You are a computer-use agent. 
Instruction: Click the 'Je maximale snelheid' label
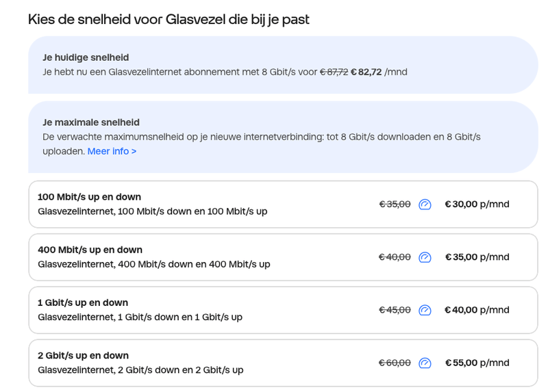(x=91, y=122)
